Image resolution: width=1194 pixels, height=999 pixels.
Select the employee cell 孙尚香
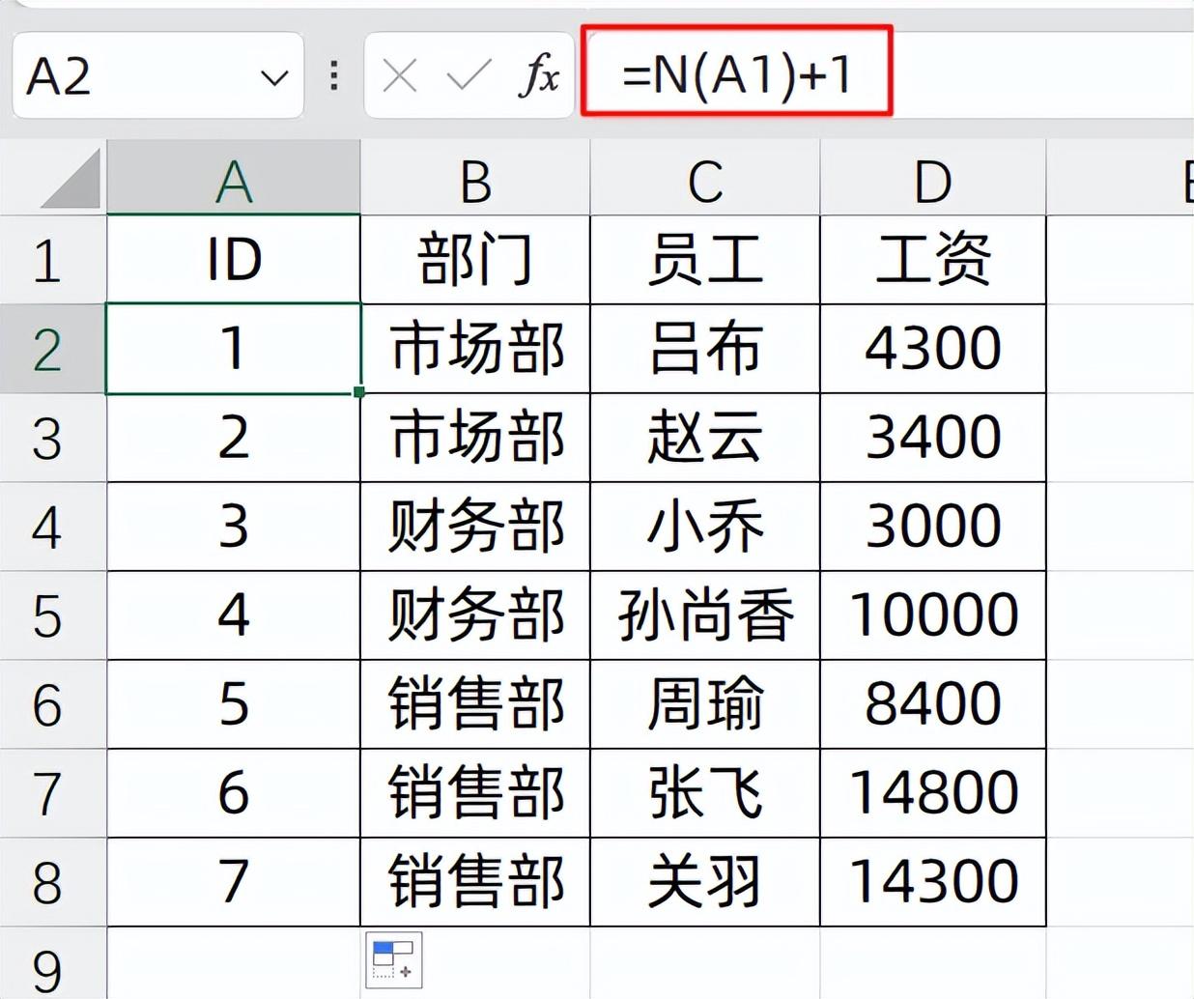(705, 615)
